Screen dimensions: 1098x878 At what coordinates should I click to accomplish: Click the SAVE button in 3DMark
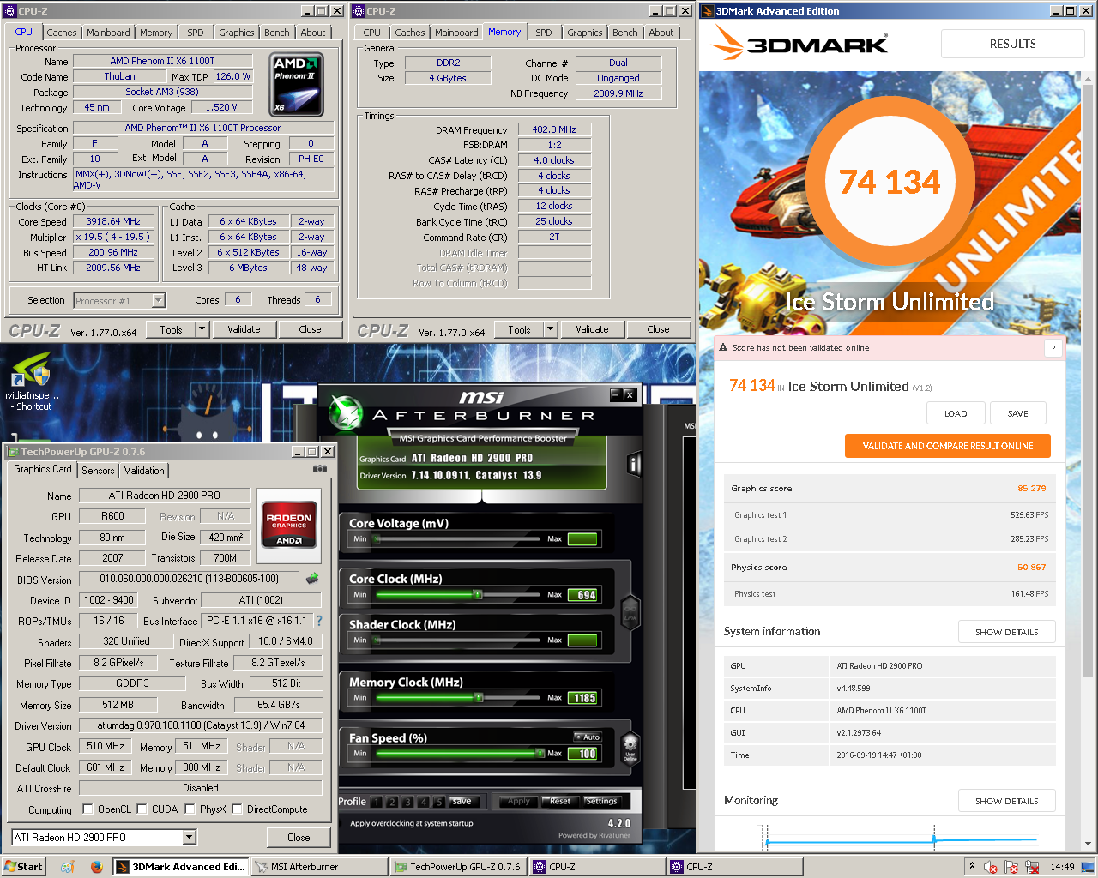1018,413
